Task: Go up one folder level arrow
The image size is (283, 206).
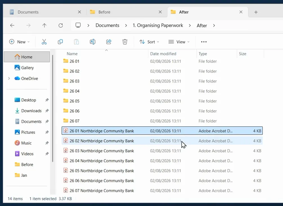Action: (x=44, y=25)
